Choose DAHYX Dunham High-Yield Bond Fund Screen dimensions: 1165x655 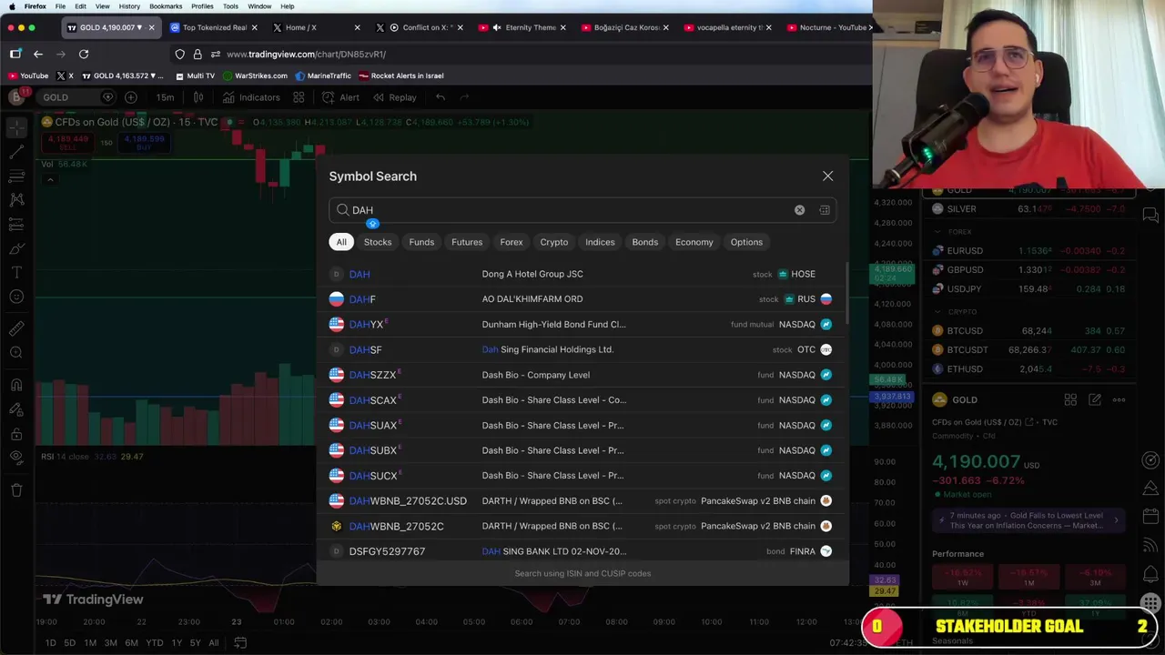pyautogui.click(x=582, y=325)
